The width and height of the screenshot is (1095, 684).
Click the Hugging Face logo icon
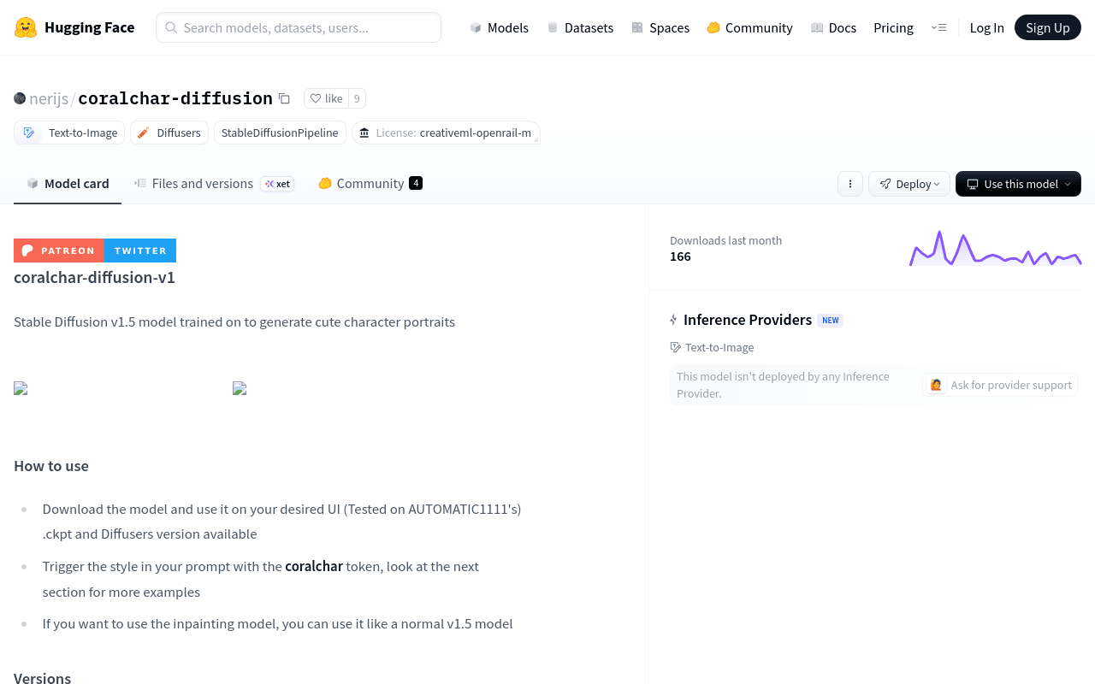(x=26, y=27)
